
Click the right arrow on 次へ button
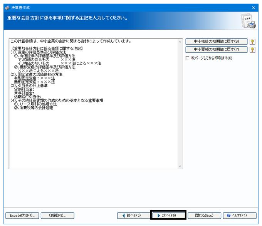159,216
